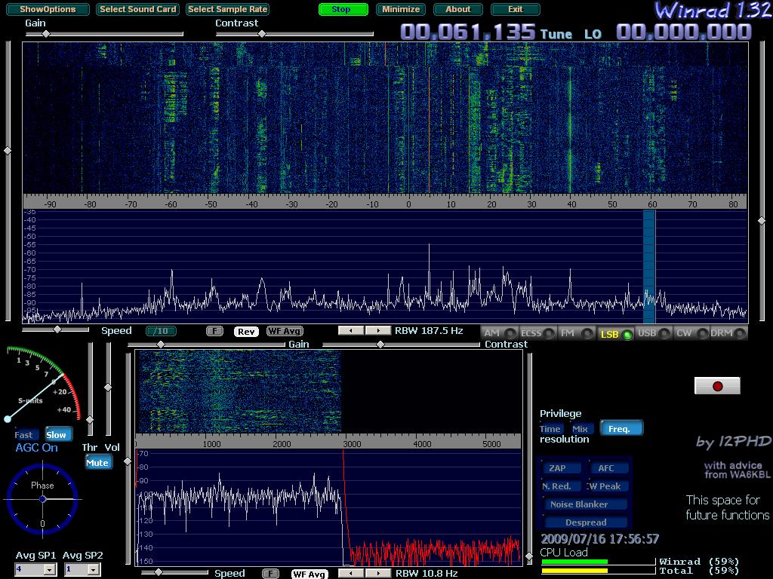
Task: Click the left vertical waterfall slider handle
Action: coord(8,151)
